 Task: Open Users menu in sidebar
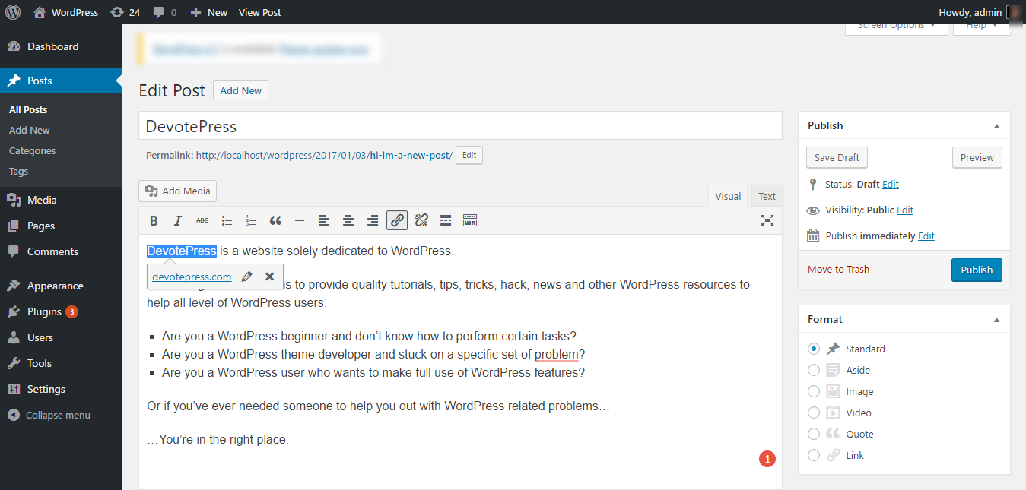click(61, 337)
